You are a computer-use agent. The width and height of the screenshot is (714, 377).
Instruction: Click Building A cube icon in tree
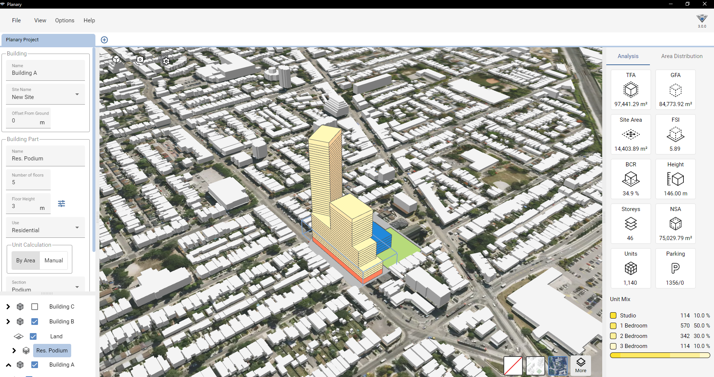(x=20, y=365)
